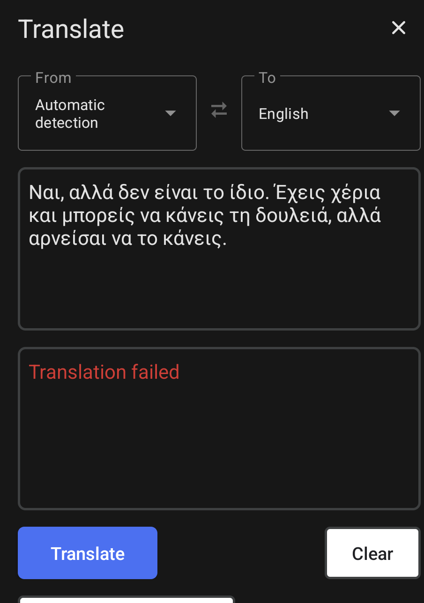The width and height of the screenshot is (424, 603).
Task: Place cursor at end of 'κάνεις.' in source text
Action: click(227, 239)
